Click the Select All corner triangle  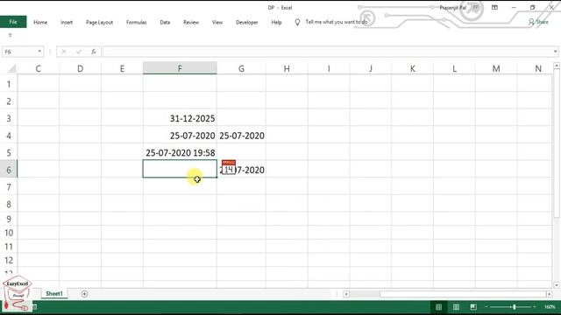tap(11, 68)
